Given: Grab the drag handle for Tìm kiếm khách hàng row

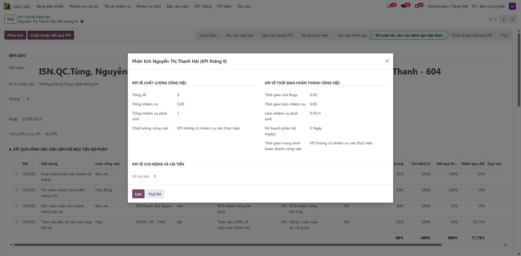Looking at the screenshot, I should pos(17,190).
